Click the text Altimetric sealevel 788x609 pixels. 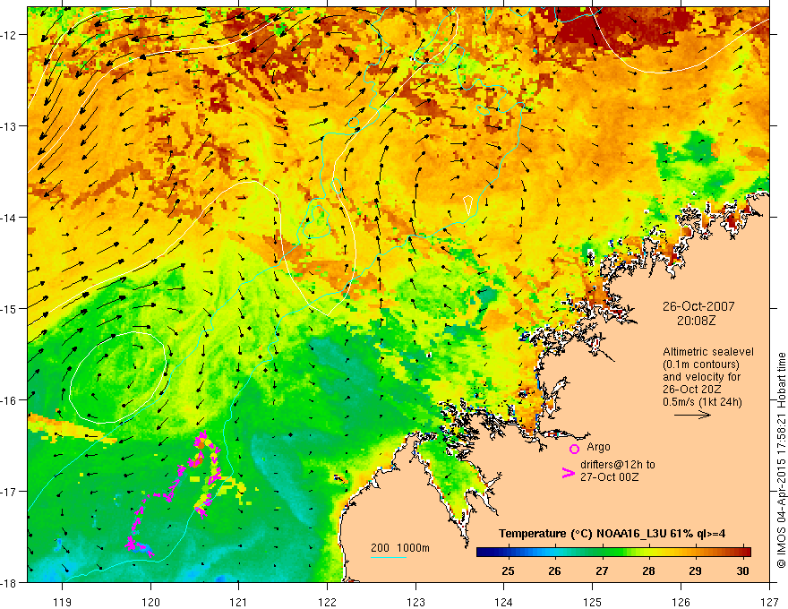click(x=708, y=352)
